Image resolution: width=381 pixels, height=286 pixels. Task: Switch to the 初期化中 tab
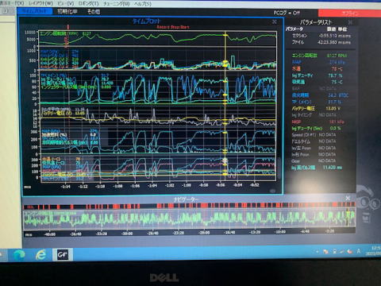[67, 12]
